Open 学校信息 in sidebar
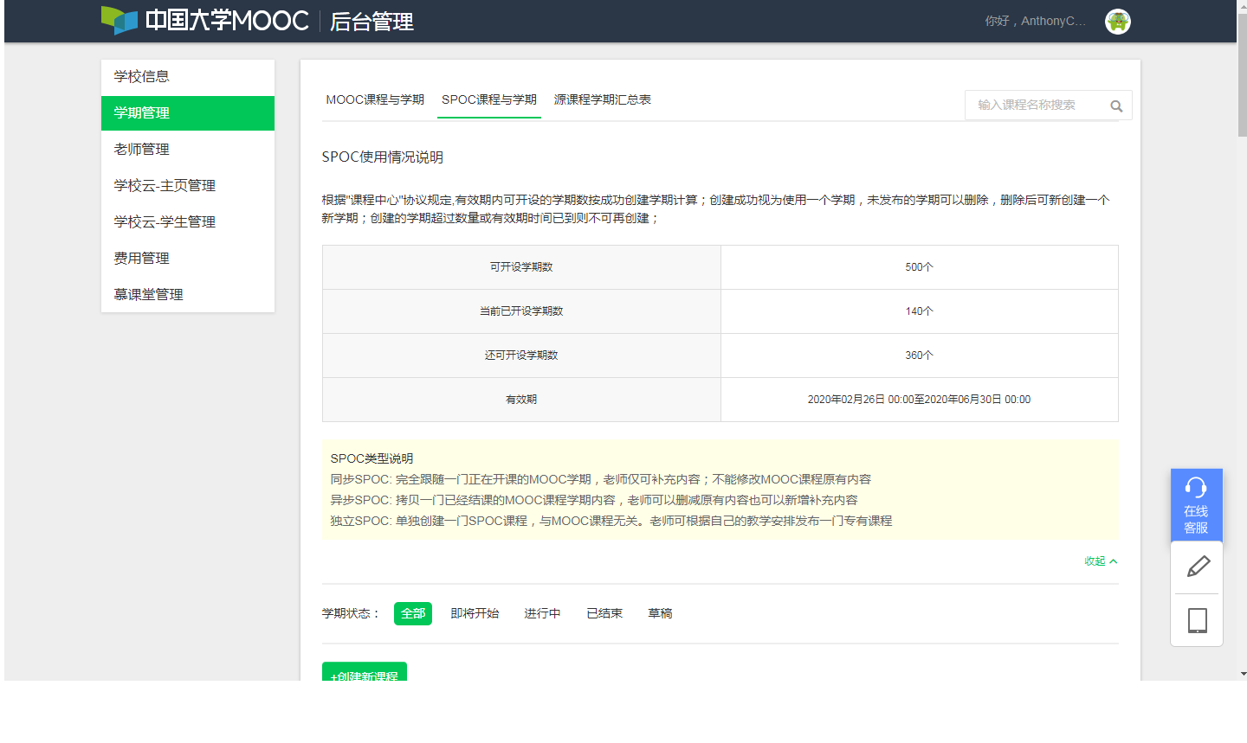The image size is (1247, 743). [188, 77]
